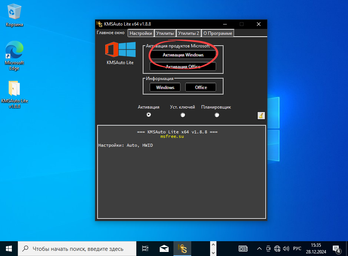Click the broom clear-log icon
This screenshot has width=348, height=256.
pos(261,115)
